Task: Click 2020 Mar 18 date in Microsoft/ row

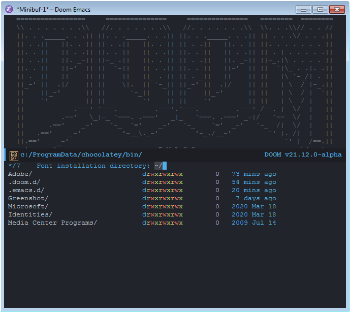Action: click(254, 206)
